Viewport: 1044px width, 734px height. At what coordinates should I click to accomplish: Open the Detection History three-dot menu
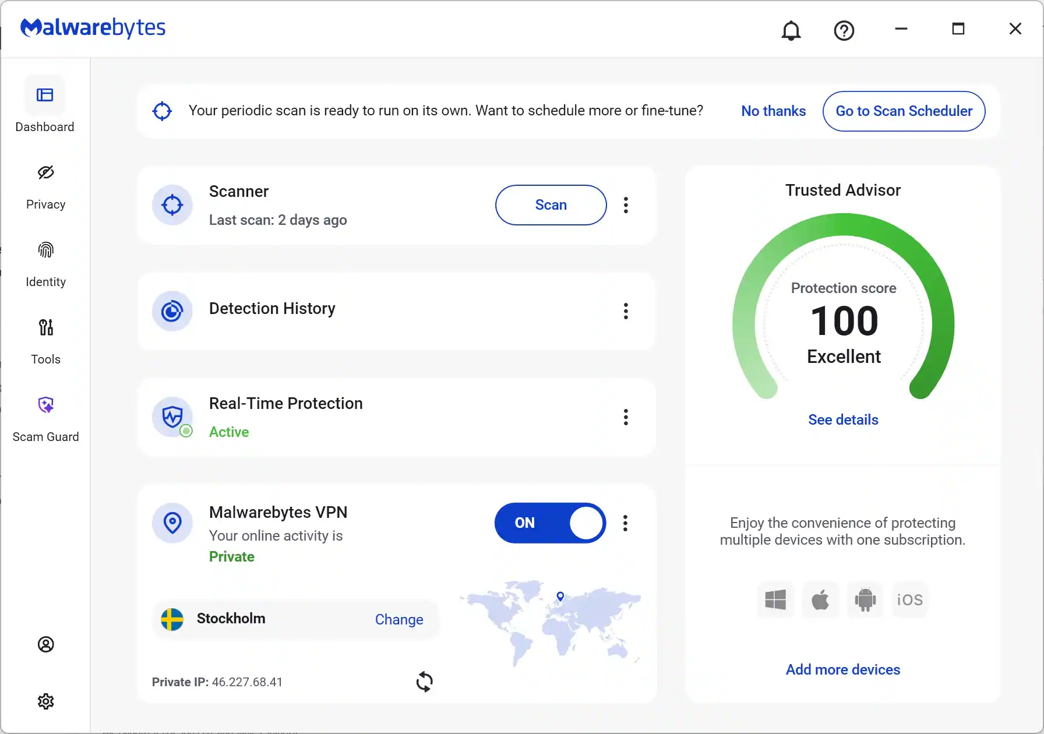click(626, 311)
